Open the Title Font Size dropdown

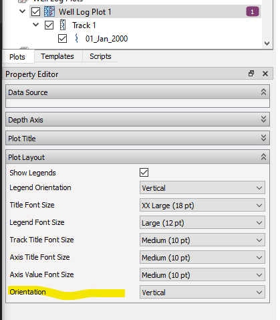(x=202, y=206)
